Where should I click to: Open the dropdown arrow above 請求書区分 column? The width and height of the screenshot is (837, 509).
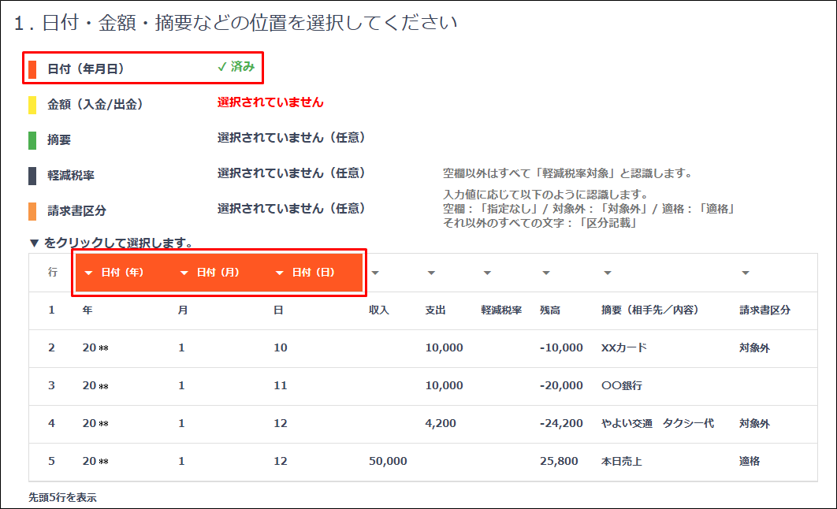(746, 273)
